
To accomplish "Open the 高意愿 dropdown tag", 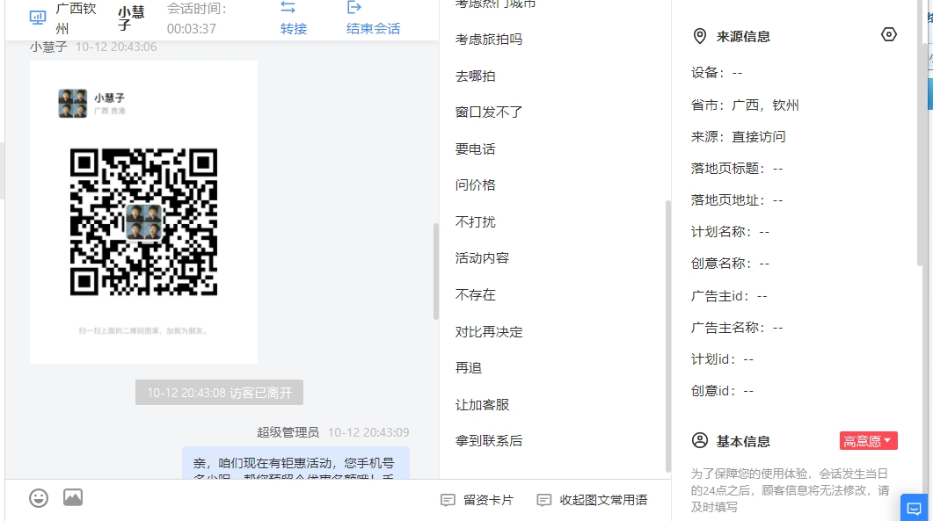I will [868, 441].
